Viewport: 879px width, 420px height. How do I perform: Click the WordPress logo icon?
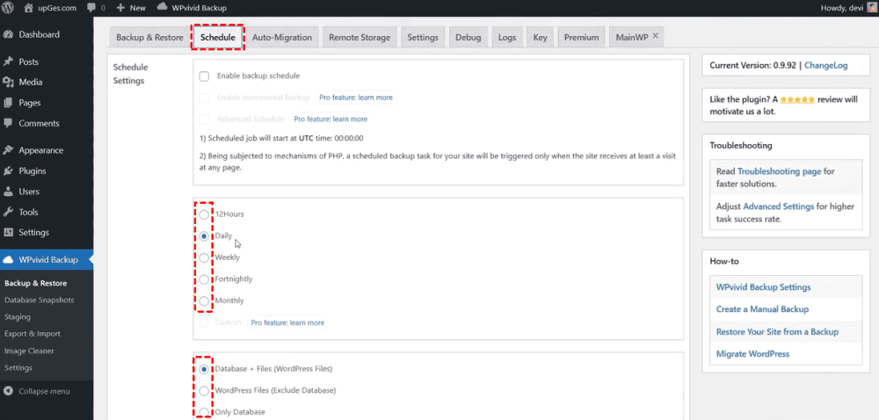coord(9,8)
